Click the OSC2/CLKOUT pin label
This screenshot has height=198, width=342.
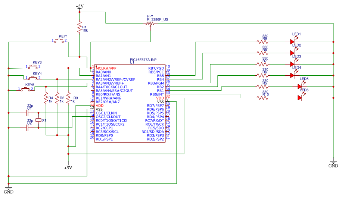(x=108, y=117)
